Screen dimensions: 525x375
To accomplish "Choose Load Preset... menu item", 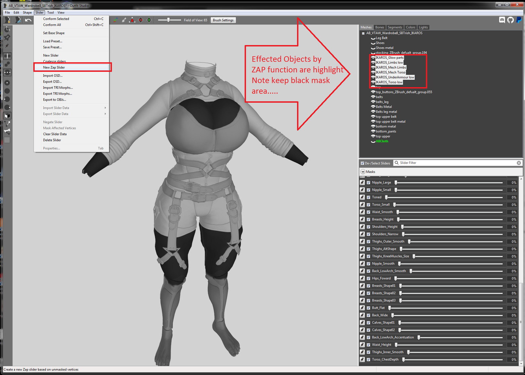I will [x=72, y=41].
